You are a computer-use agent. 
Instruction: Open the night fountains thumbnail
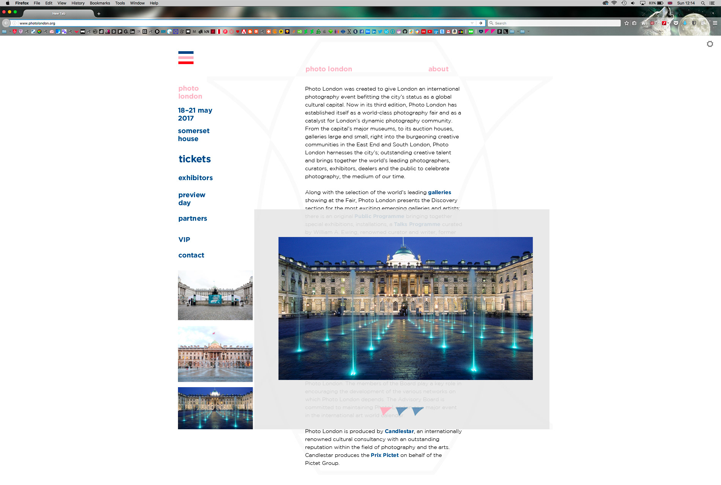pos(215,408)
